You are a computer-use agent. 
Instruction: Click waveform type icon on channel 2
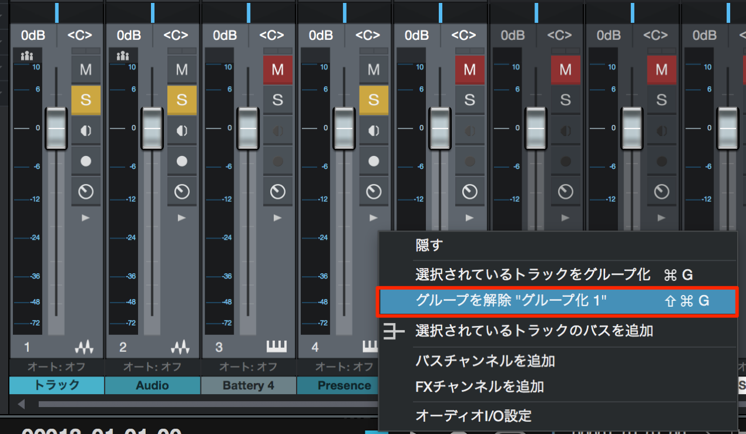[180, 347]
